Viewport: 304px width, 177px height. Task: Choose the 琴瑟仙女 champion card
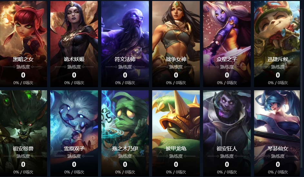277,133
